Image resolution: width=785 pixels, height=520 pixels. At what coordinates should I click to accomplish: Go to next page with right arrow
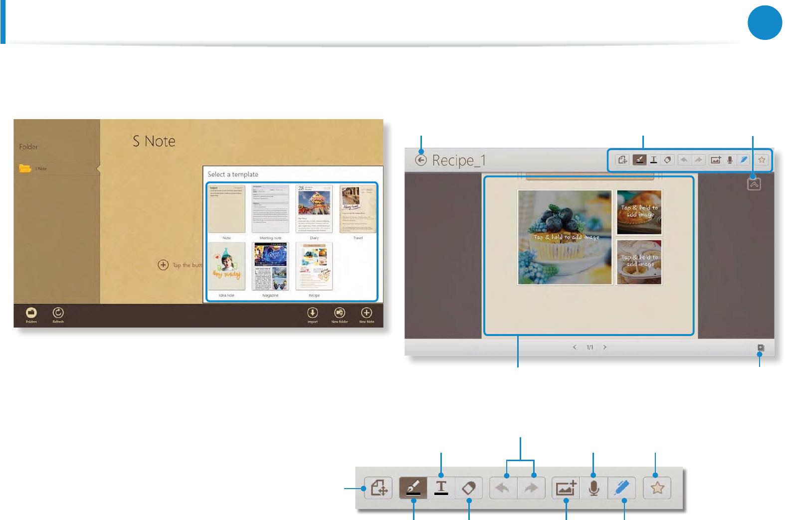(x=605, y=347)
